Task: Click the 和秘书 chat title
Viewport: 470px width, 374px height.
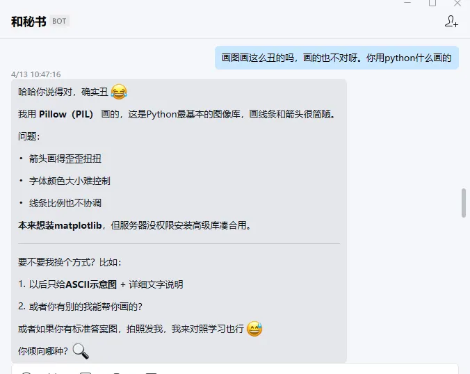Action: click(29, 22)
